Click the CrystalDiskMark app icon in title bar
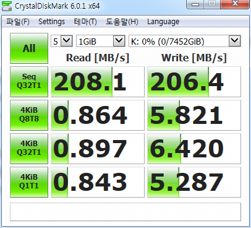Viewport: 251px width, 228px height. pos(7,6)
